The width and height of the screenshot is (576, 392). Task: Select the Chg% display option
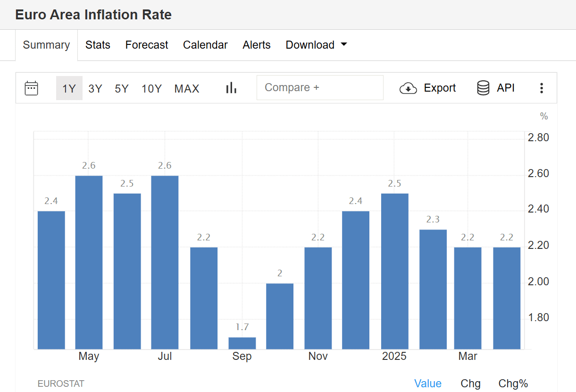point(513,383)
